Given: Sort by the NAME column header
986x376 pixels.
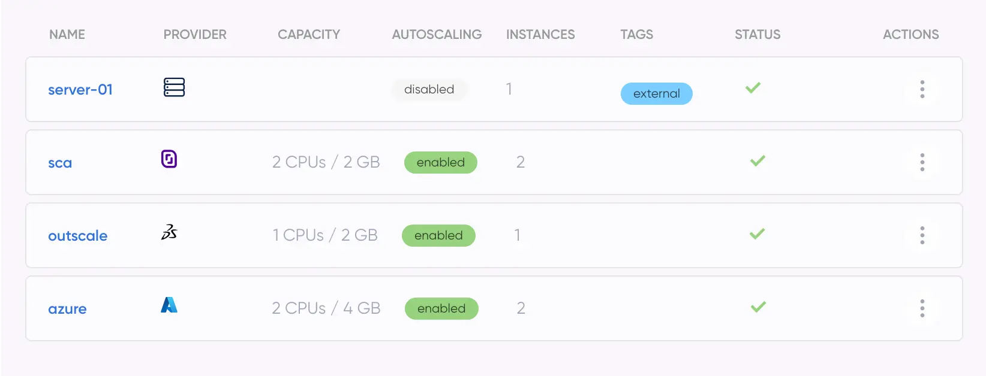Looking at the screenshot, I should point(67,35).
